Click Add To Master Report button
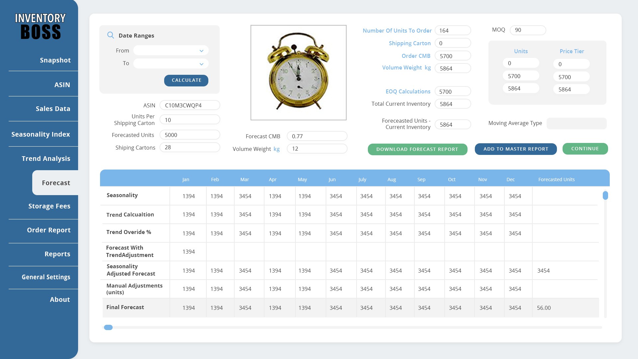 pyautogui.click(x=516, y=149)
